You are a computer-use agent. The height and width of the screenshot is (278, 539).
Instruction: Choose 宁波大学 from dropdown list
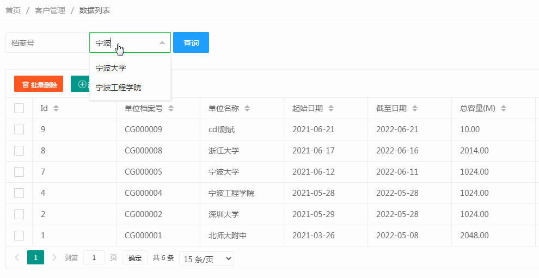coord(130,68)
